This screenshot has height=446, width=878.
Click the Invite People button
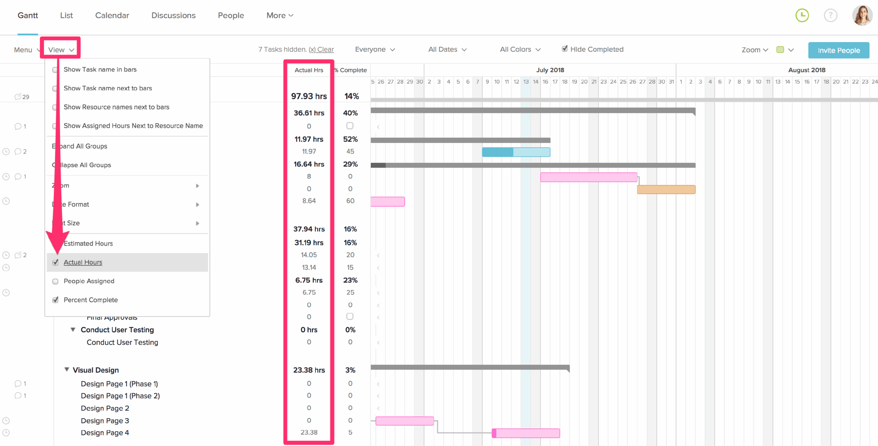(x=839, y=50)
